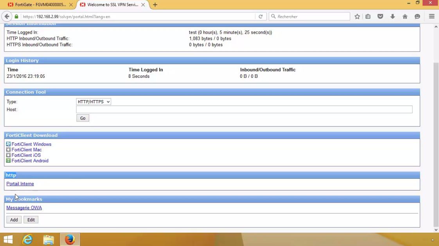439x246 pixels.
Task: Click the '0 B / 0 B' traffic cell
Action: (x=248, y=76)
